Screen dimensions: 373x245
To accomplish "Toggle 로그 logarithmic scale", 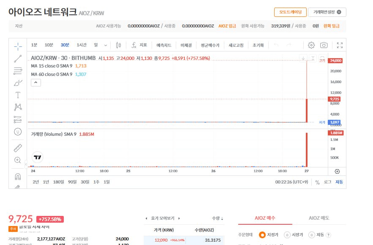I will point(327,182).
